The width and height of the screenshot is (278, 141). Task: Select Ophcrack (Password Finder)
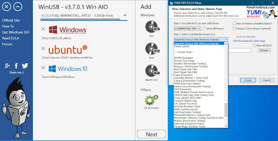click(x=189, y=124)
